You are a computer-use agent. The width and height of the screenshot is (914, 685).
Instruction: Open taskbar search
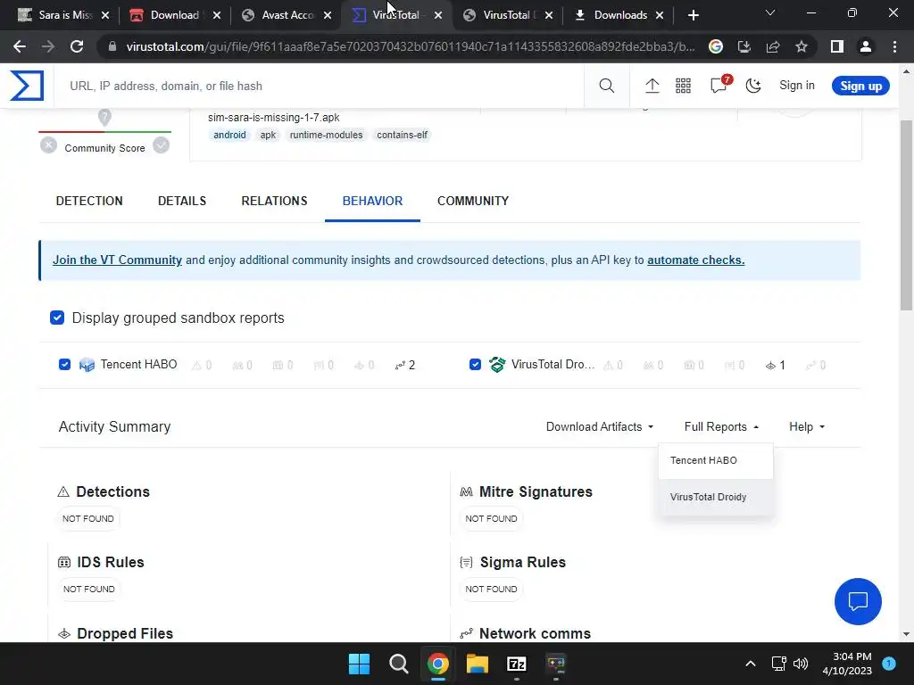[399, 664]
